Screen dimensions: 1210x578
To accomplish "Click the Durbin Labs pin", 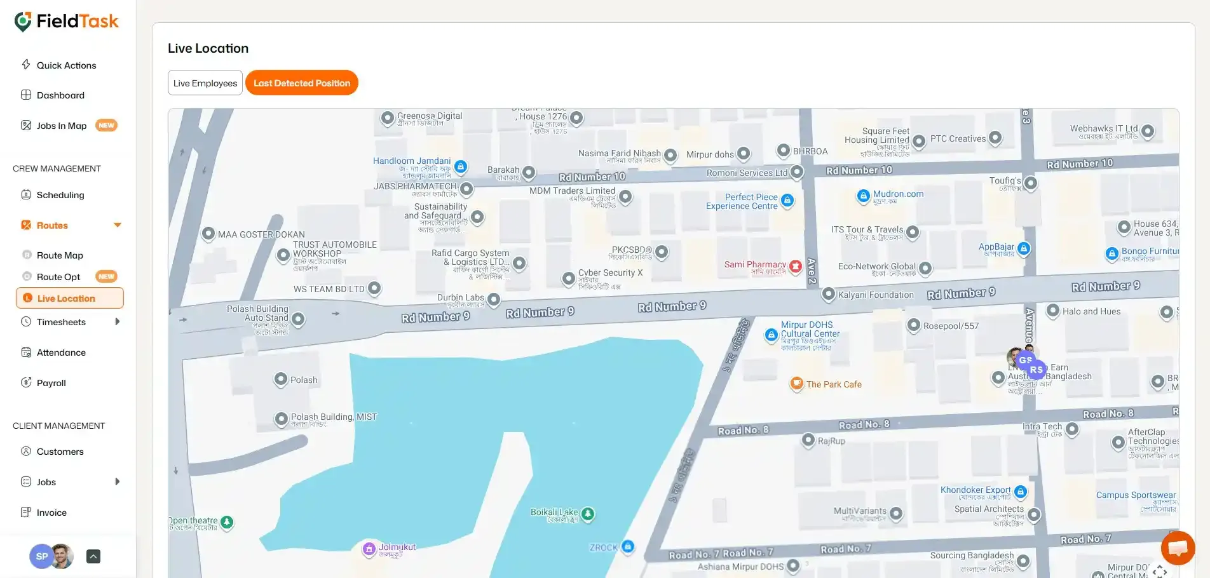I will pos(494,299).
